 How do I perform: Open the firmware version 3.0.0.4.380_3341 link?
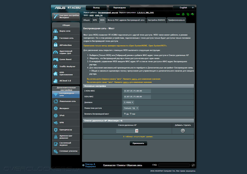coord(145,13)
